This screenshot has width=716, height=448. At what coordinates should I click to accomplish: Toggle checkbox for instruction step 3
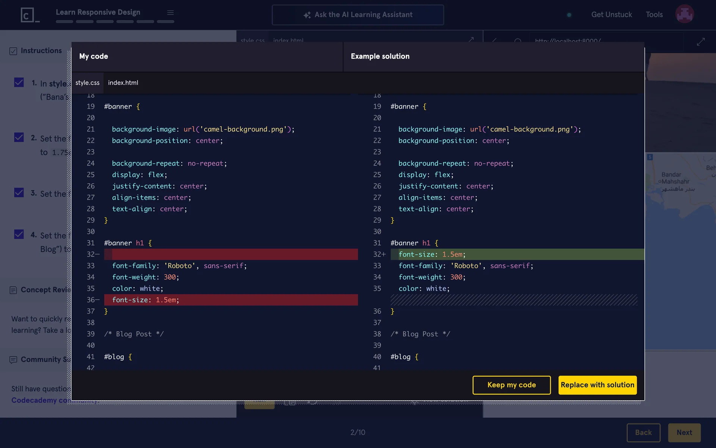[x=19, y=193]
